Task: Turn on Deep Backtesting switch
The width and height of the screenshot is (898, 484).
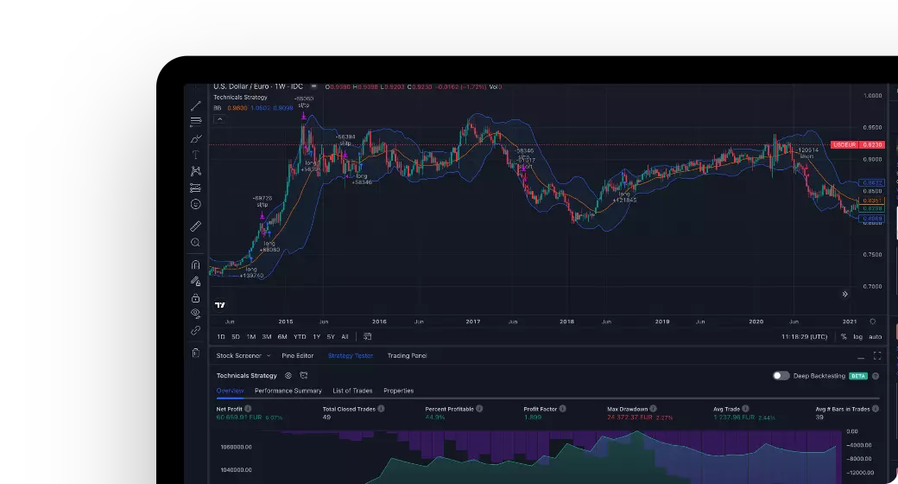Action: click(781, 376)
